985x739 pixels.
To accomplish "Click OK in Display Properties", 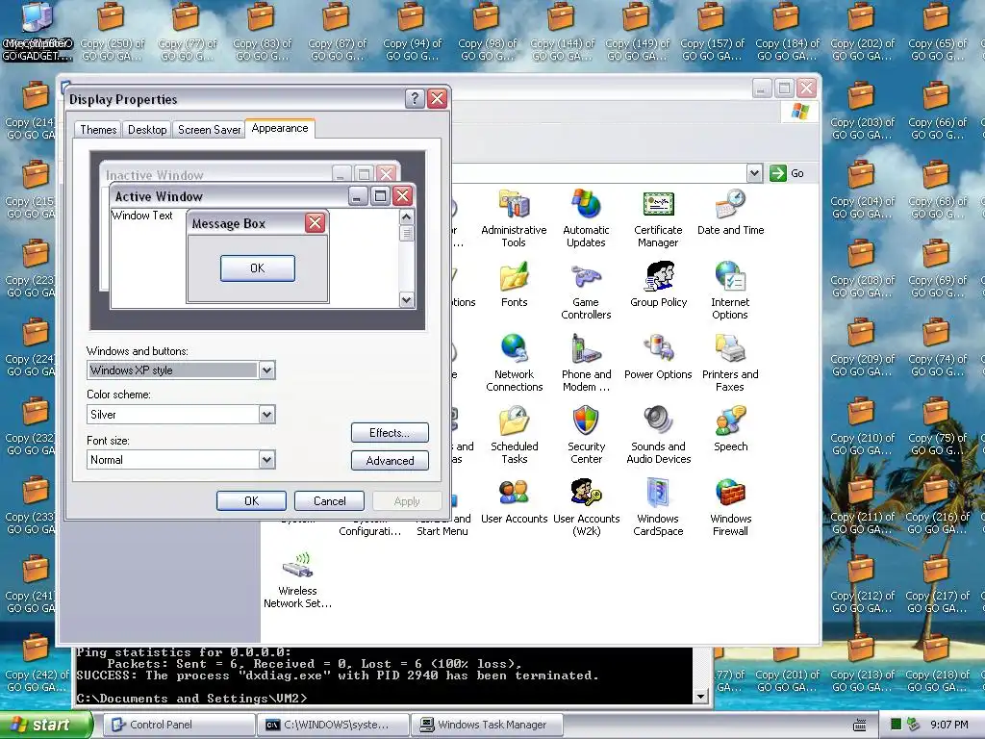I will pyautogui.click(x=251, y=500).
